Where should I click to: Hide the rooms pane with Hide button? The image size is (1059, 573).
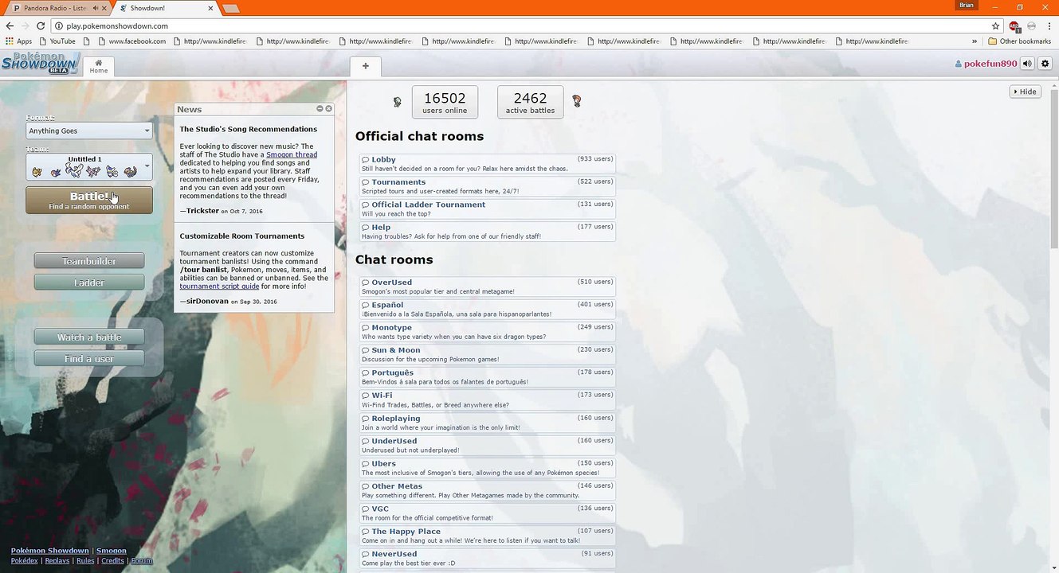click(1025, 92)
